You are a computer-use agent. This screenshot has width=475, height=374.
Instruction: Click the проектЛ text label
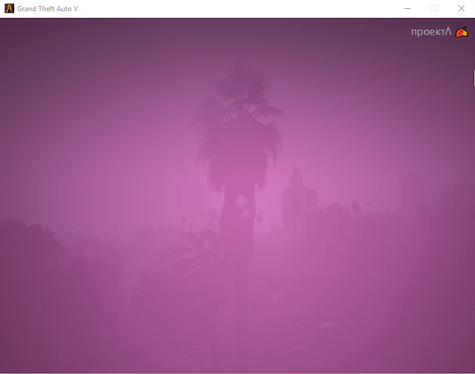431,31
